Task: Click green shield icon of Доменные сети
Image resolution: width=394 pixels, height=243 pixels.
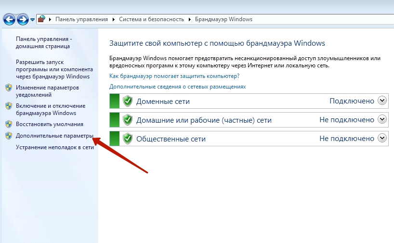Action: 128,101
